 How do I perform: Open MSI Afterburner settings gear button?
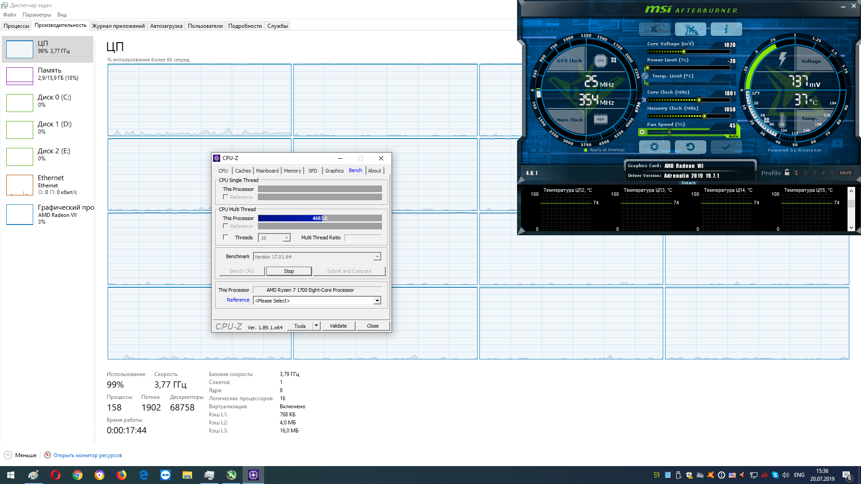654,147
